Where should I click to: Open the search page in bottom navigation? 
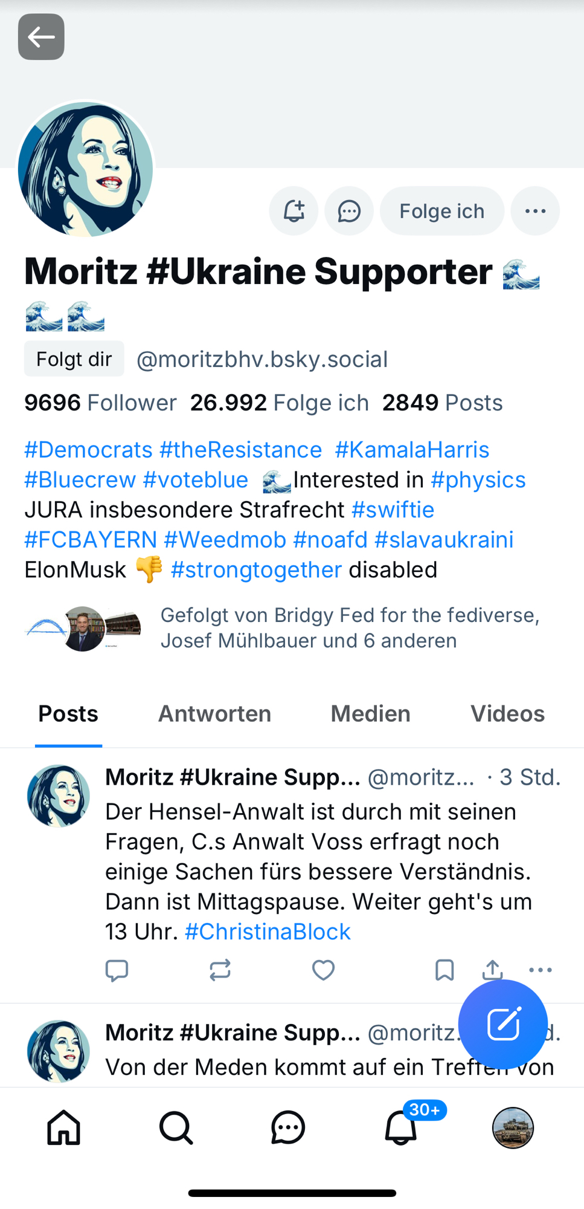point(176,1128)
